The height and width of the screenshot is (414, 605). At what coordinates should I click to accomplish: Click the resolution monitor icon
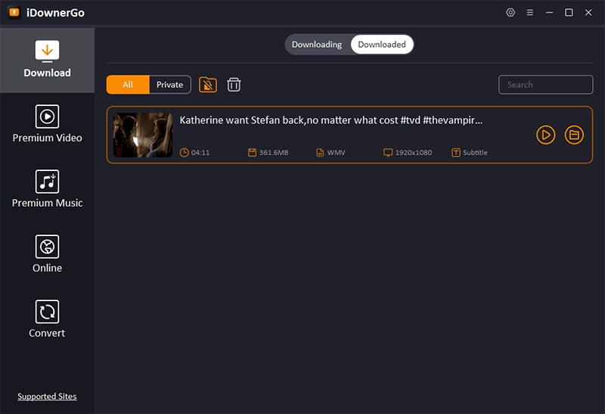pyautogui.click(x=388, y=153)
